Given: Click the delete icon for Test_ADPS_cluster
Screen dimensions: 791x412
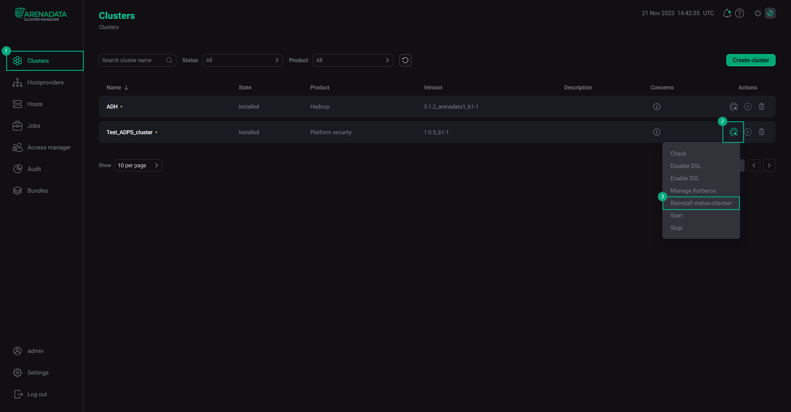Looking at the screenshot, I should click(x=762, y=132).
